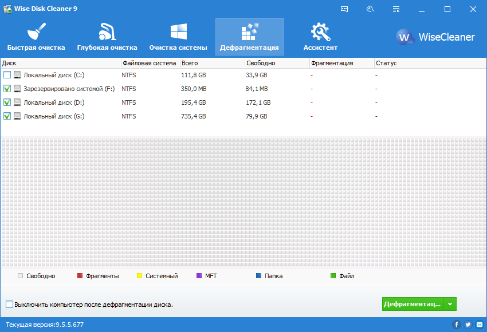Screen dimensions: 487x332
Task: Click the 79,9 GB free space value
Action: click(257, 116)
